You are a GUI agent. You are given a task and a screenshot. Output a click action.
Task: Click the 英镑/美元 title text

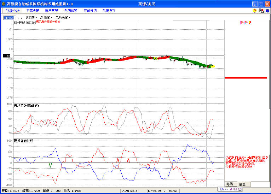click(147, 4)
